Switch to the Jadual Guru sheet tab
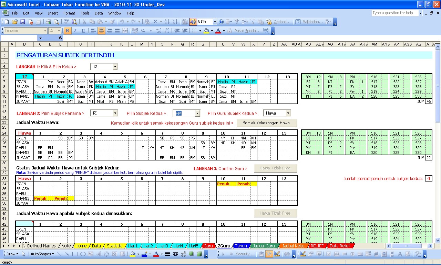This screenshot has width=441, height=265. click(264, 246)
